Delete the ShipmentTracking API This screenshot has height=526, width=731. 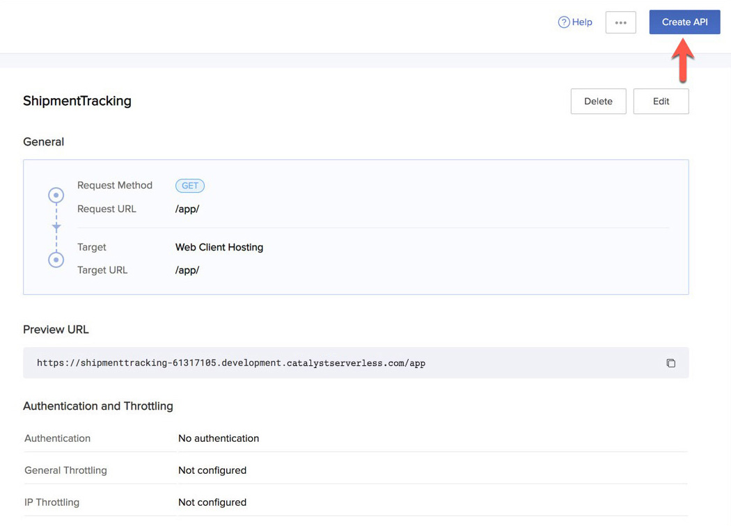(x=598, y=102)
